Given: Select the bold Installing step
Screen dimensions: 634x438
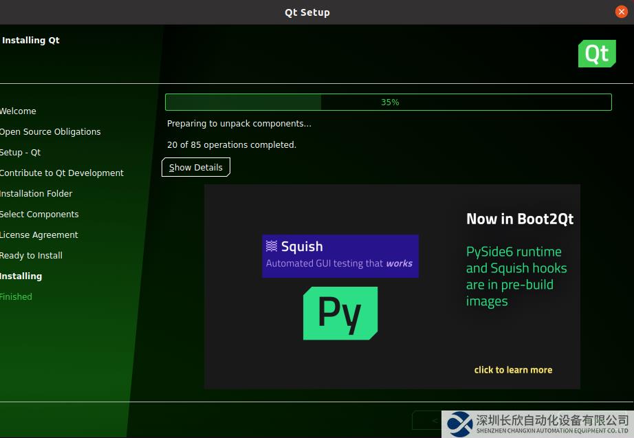Looking at the screenshot, I should pos(21,276).
